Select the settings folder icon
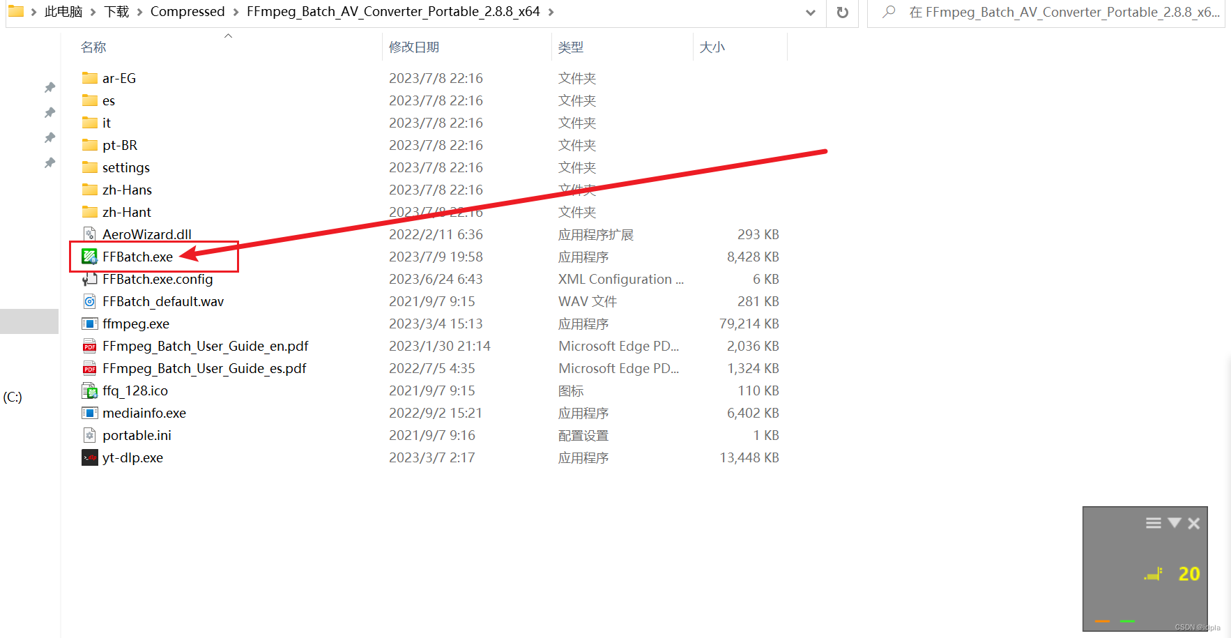 89,167
